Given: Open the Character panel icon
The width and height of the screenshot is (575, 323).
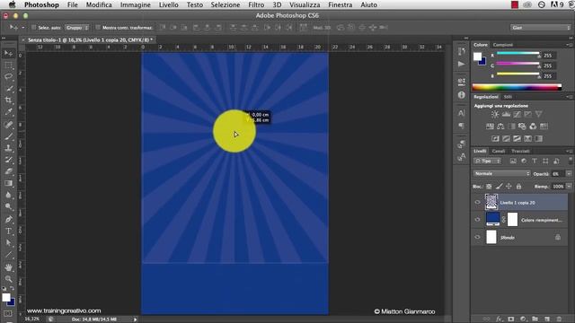Looking at the screenshot, I should (x=461, y=113).
